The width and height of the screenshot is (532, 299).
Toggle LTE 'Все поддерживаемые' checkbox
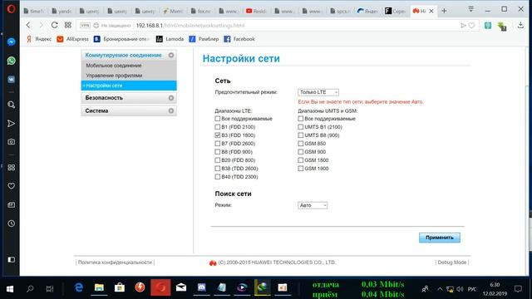(218, 119)
